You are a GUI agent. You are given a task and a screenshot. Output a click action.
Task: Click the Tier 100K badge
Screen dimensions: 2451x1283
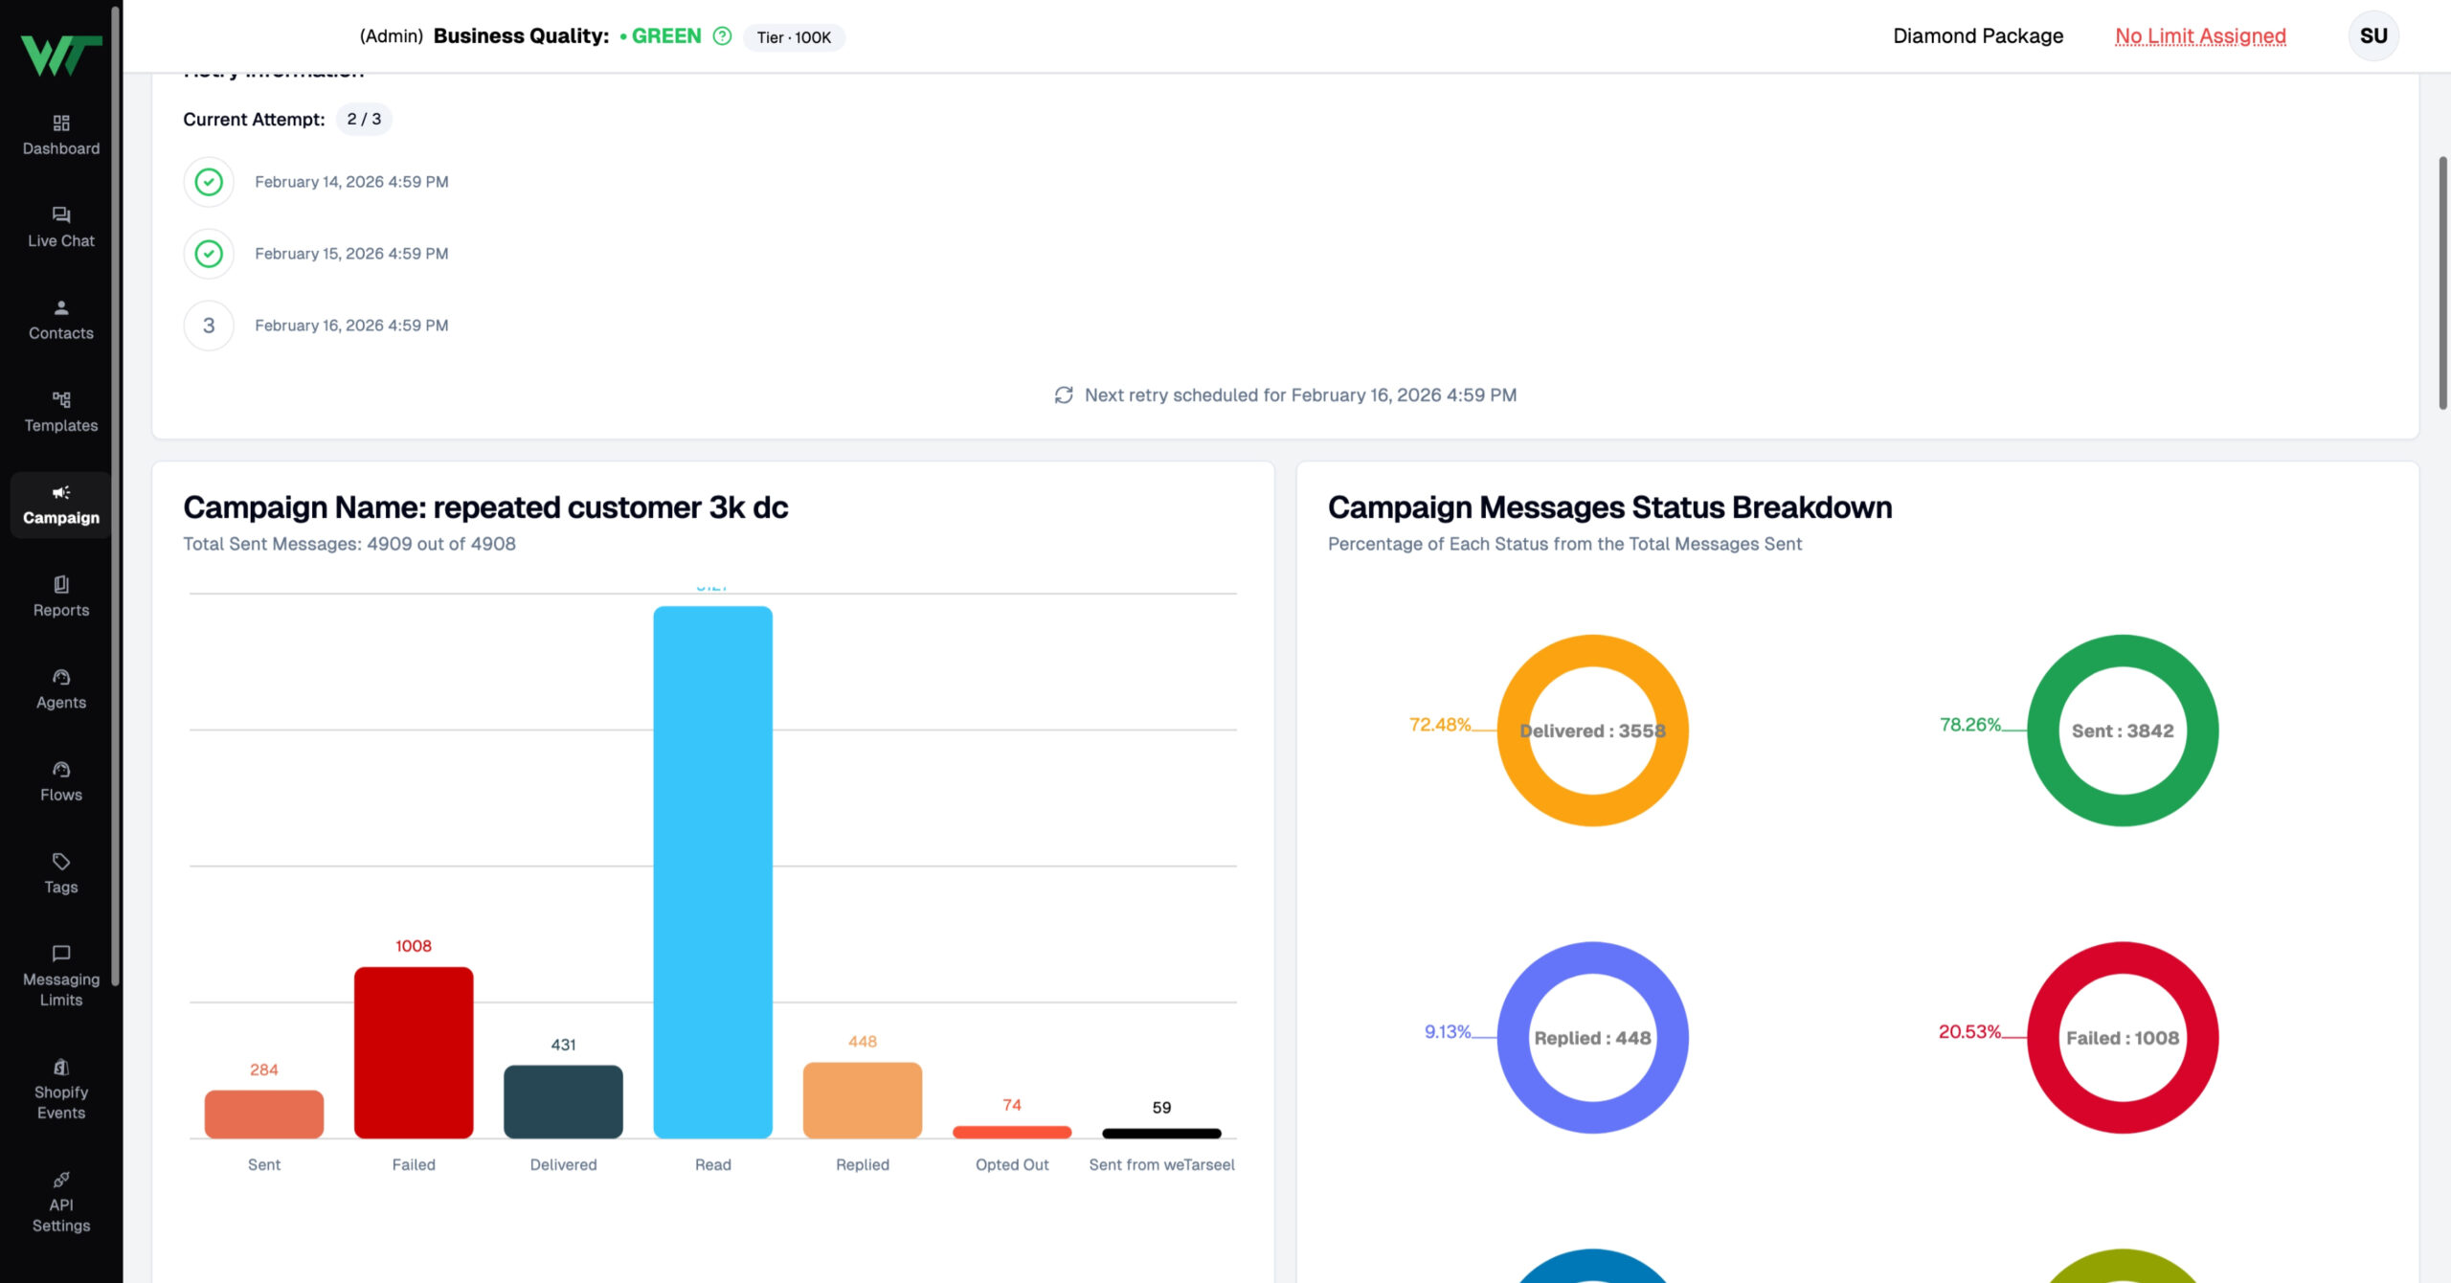(794, 37)
